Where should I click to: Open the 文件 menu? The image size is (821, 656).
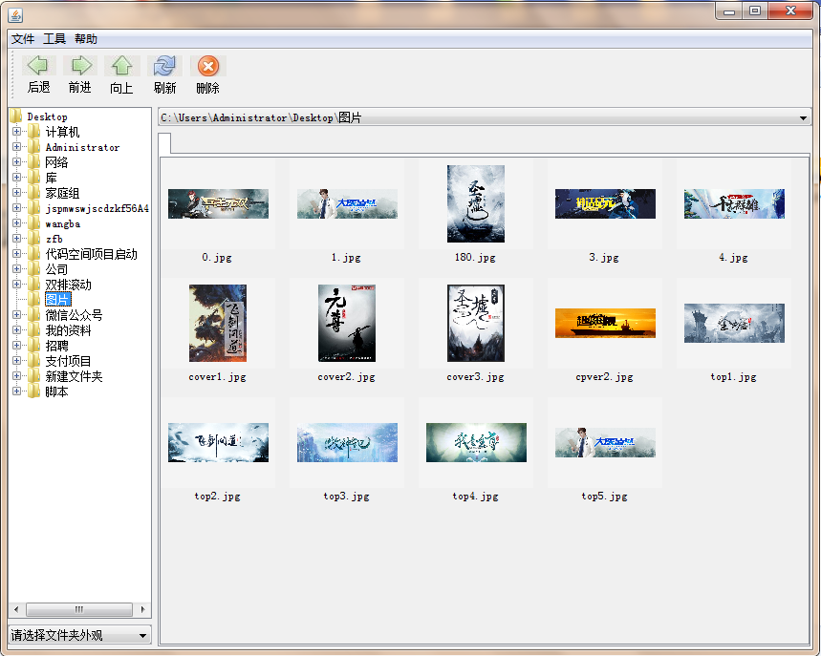[x=23, y=39]
